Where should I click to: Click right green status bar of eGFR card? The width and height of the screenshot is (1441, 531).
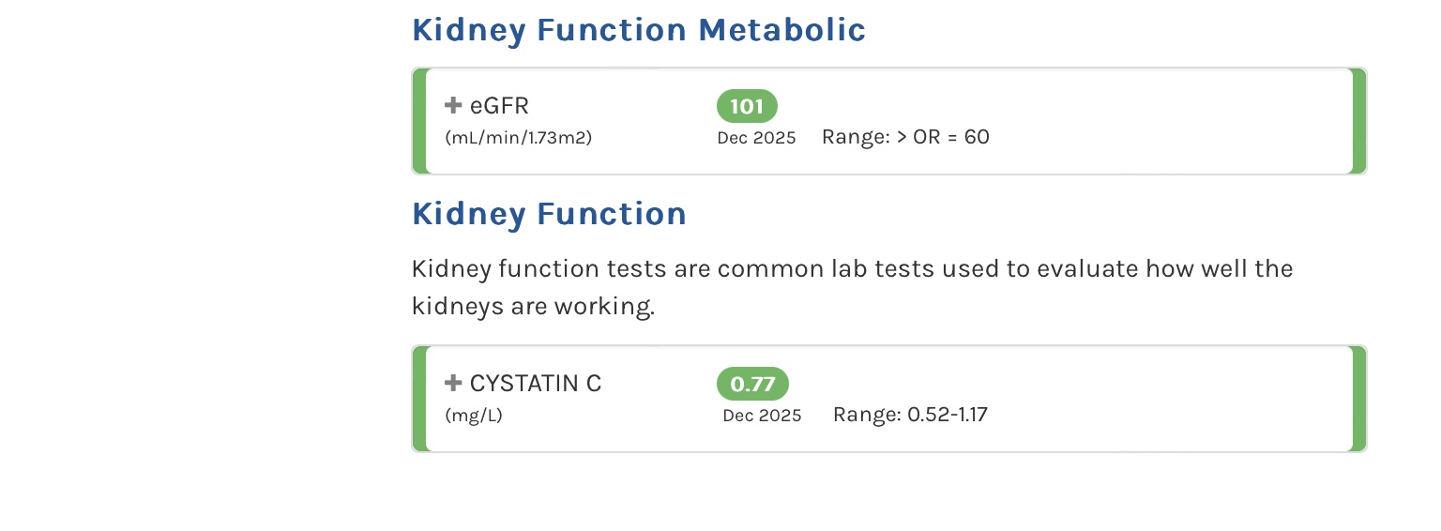point(1359,121)
